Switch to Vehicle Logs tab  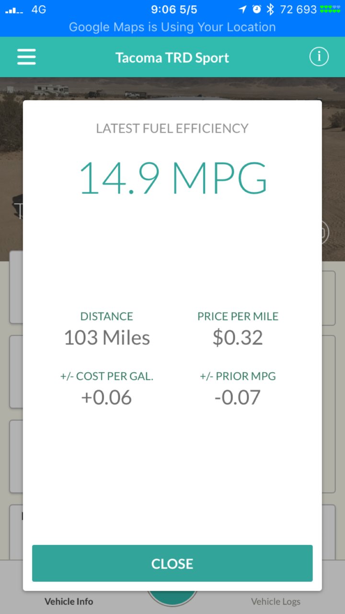[276, 602]
